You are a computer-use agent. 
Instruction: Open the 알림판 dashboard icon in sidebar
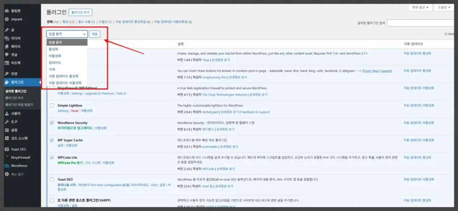tap(7, 11)
